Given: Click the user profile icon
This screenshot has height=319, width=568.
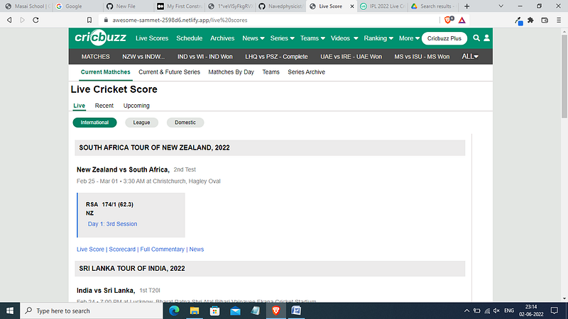Looking at the screenshot, I should 486,38.
